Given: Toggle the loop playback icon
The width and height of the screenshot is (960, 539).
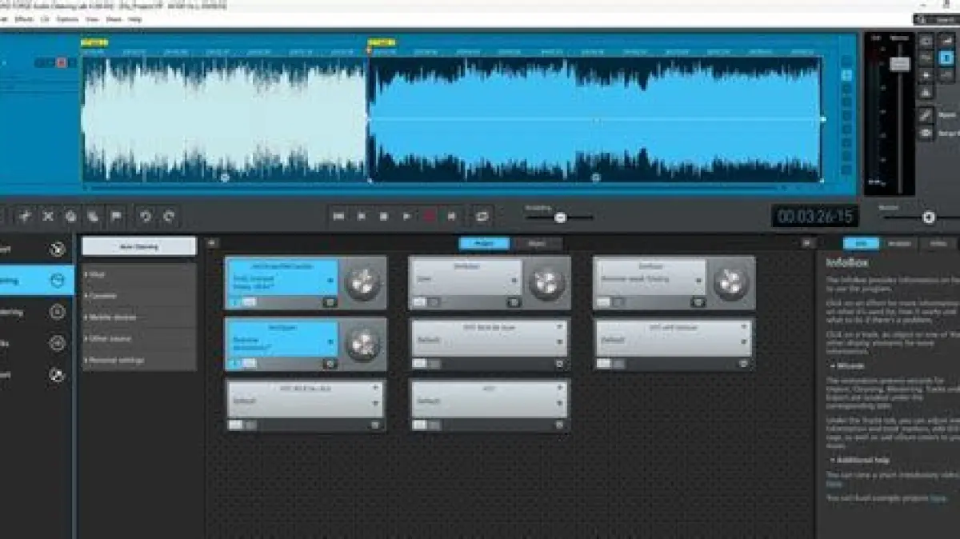Looking at the screenshot, I should coord(482,216).
